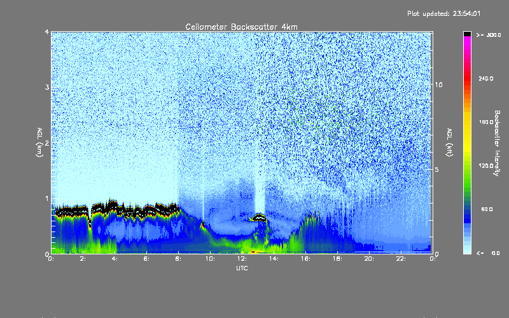Click the "2" km label on the left axis
Screen dimensions: 509x318
pos(47,142)
